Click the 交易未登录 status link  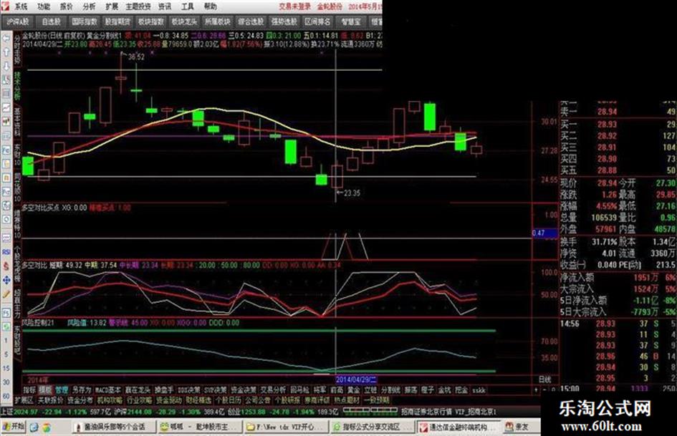(294, 6)
